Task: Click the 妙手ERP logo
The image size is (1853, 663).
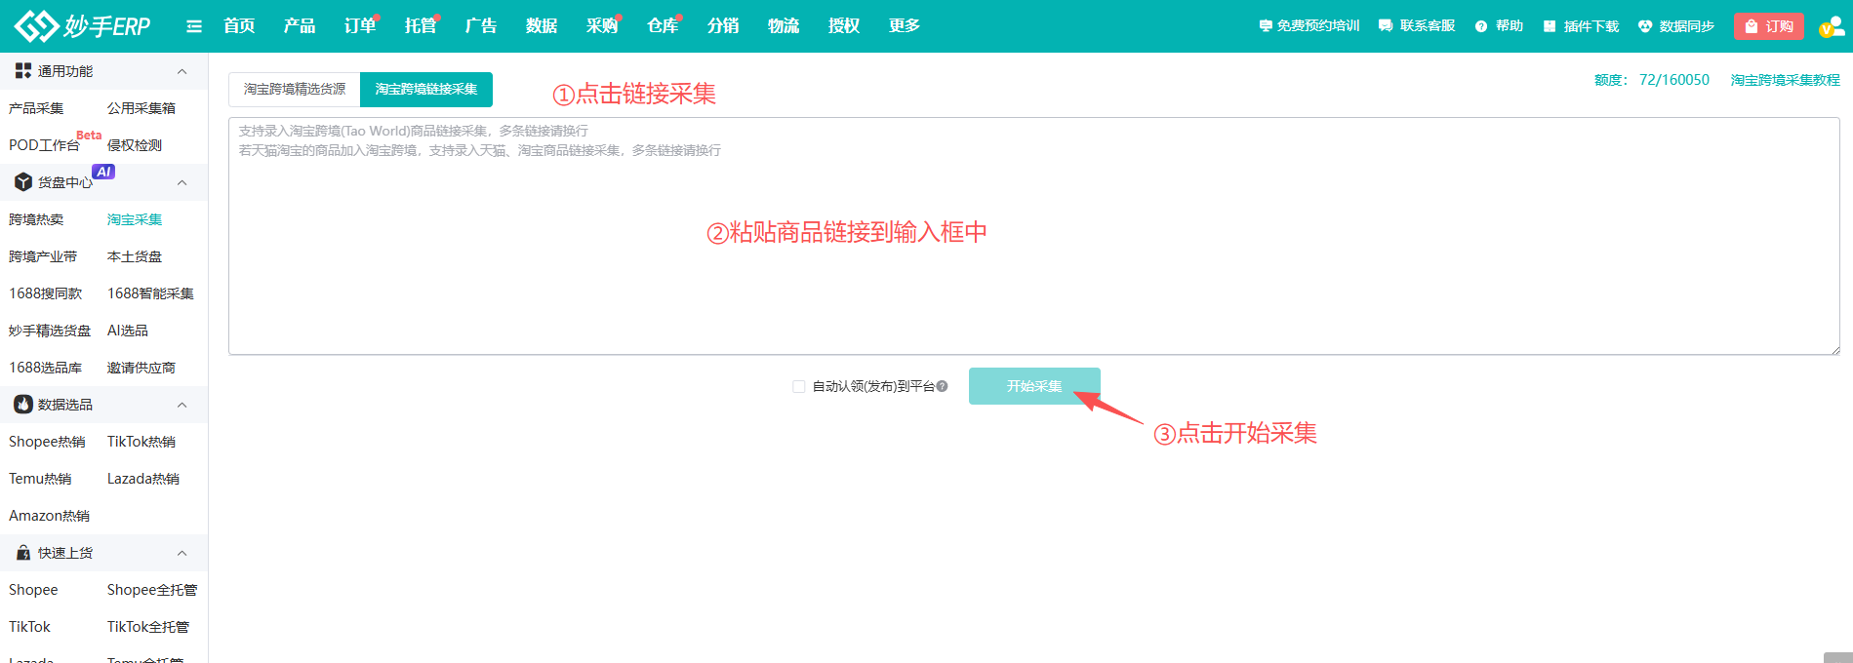Action: 83,26
